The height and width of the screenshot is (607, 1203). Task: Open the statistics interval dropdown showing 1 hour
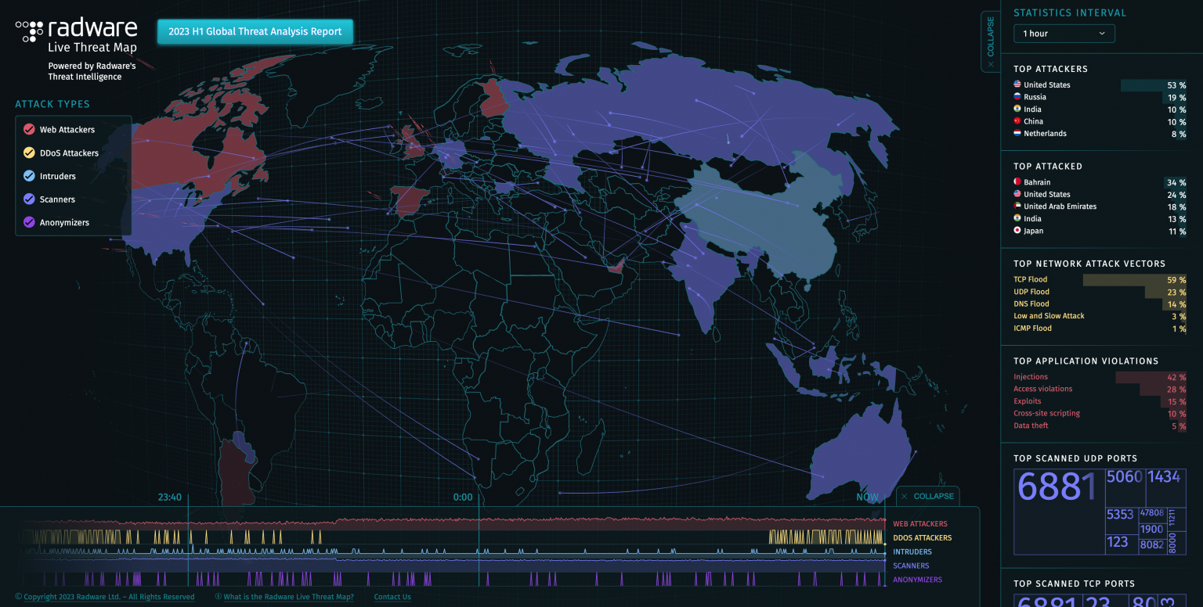(x=1063, y=33)
